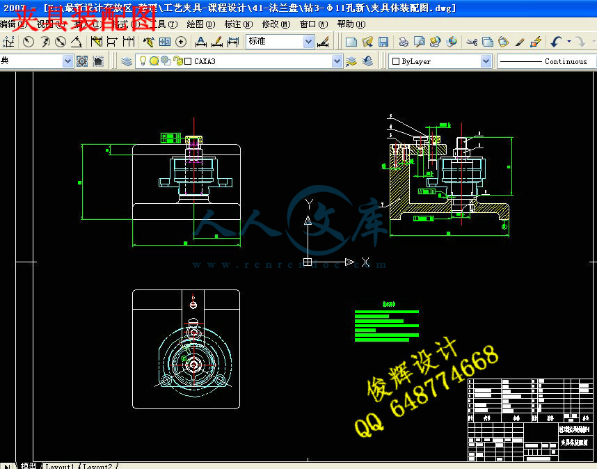Click the Open file icon
The image size is (597, 469).
tap(367, 42)
